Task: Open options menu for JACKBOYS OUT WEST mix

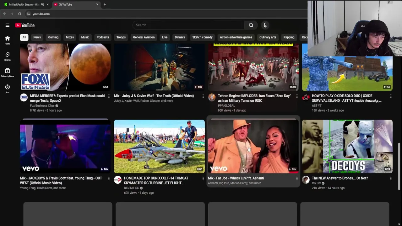Action: 109,178
